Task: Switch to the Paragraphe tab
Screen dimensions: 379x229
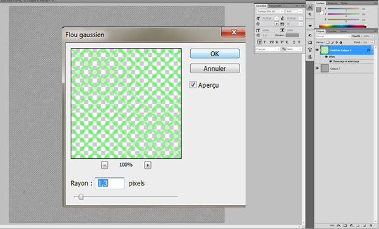Action: pos(275,6)
